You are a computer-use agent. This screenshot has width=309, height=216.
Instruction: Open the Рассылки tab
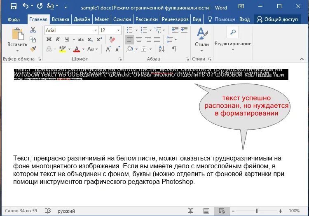click(147, 19)
